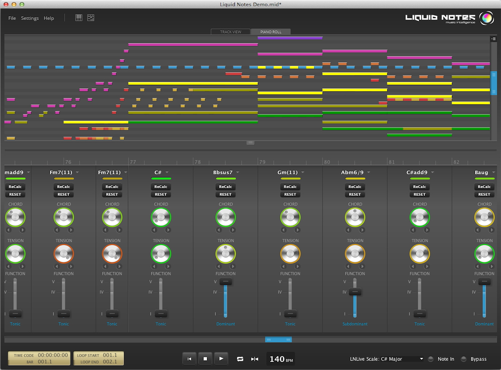Click RESET under the Gm(11) chord
The width and height of the screenshot is (501, 370).
coord(290,194)
